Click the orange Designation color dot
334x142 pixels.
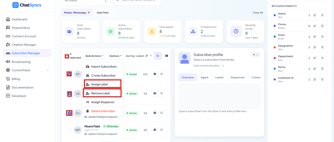pos(275,47)
